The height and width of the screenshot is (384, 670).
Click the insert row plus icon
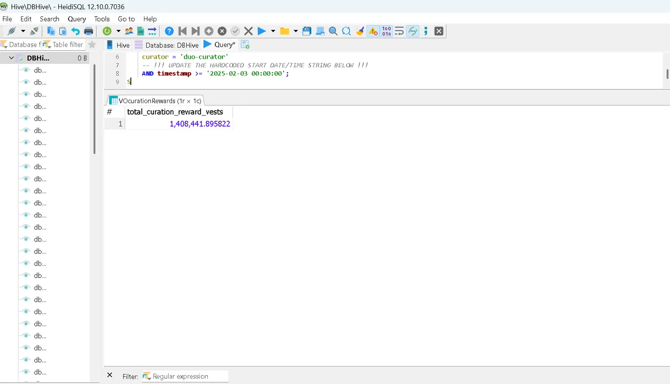(209, 31)
